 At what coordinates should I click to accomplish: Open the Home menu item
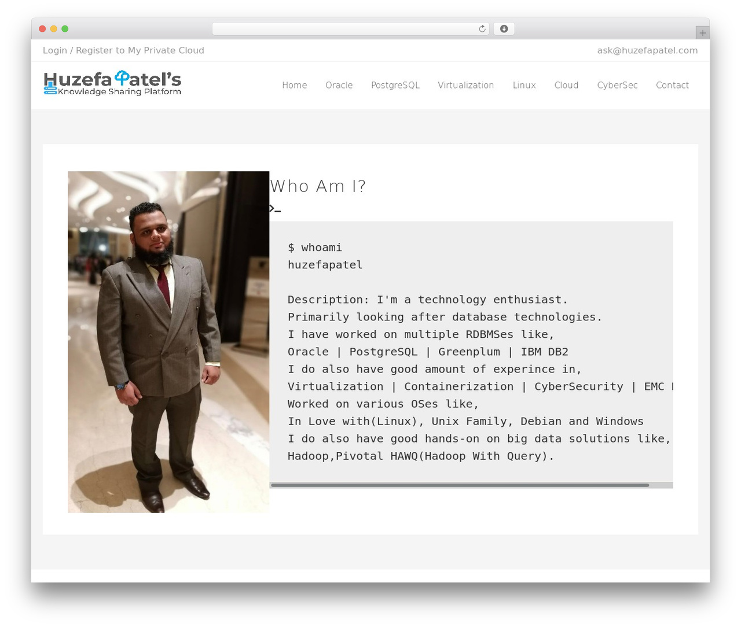[295, 85]
